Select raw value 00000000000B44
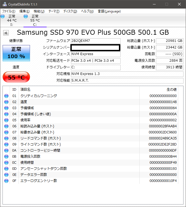 (x=163, y=157)
